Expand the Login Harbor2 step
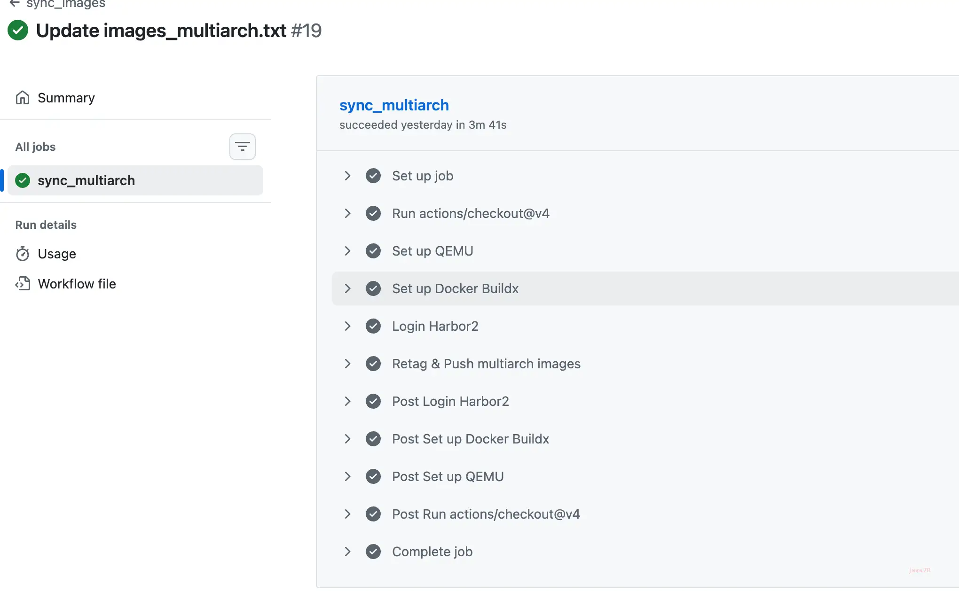 348,326
